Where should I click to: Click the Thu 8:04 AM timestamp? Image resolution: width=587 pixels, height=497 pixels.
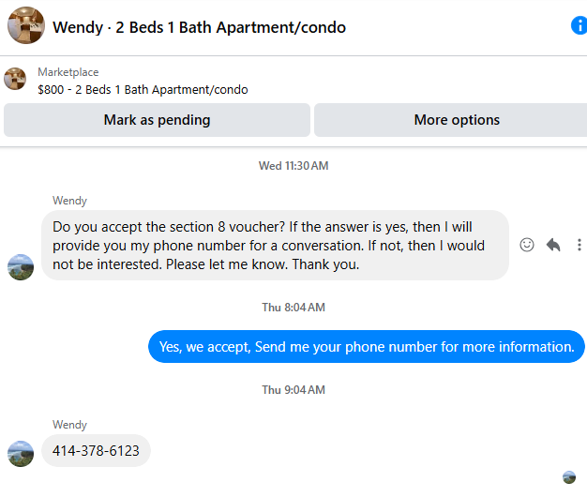(293, 308)
